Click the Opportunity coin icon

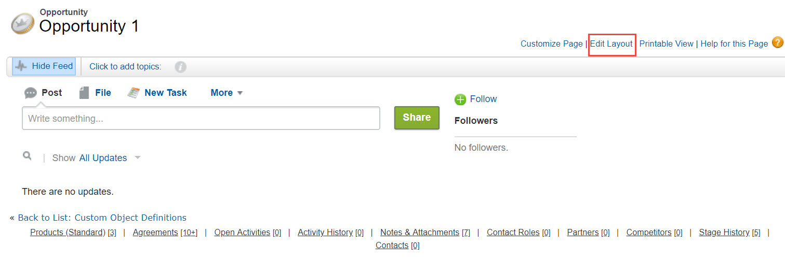[x=23, y=23]
